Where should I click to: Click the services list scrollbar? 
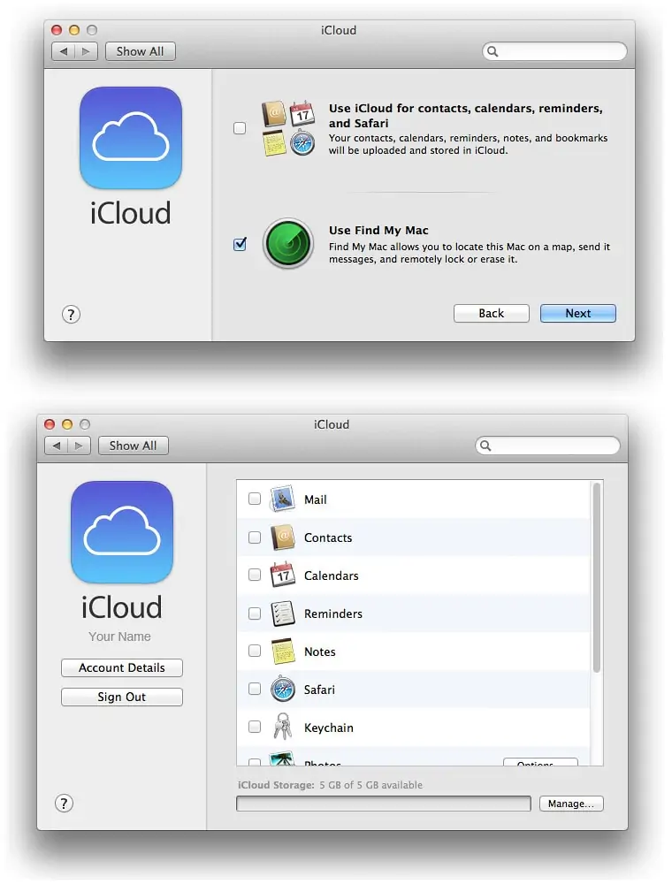click(x=597, y=578)
